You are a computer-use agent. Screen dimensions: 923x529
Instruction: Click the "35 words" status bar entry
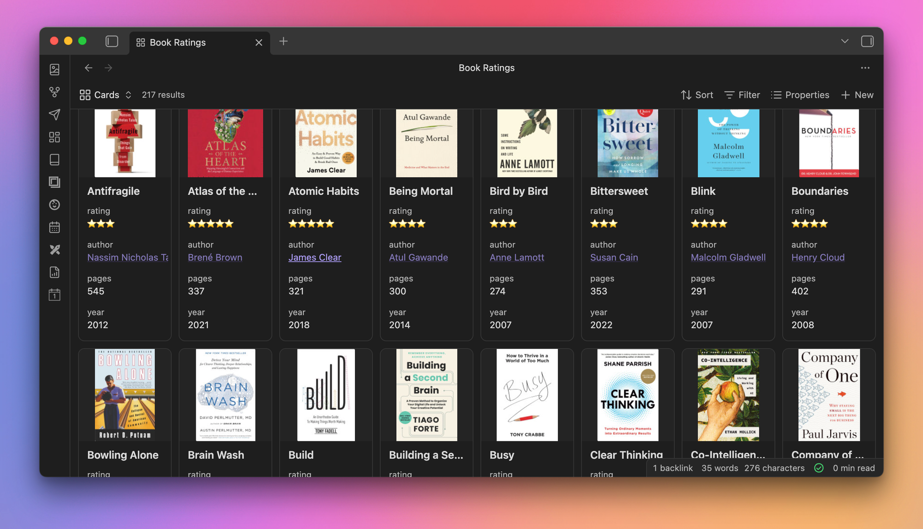[720, 468]
